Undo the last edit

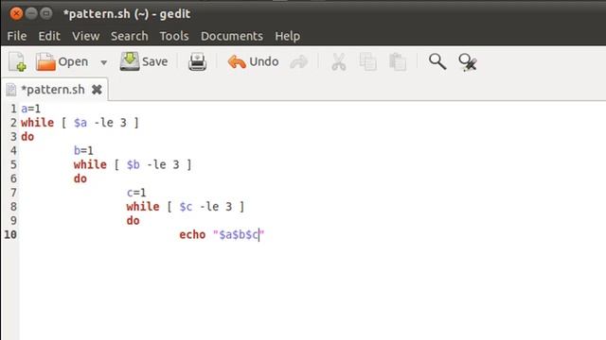[253, 61]
